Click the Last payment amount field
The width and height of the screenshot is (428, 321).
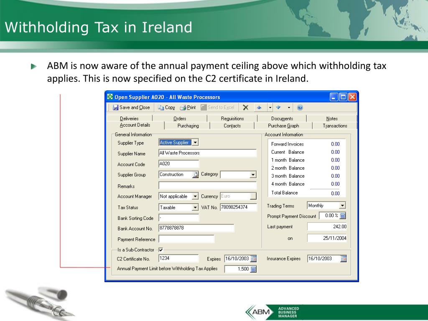tap(327, 227)
